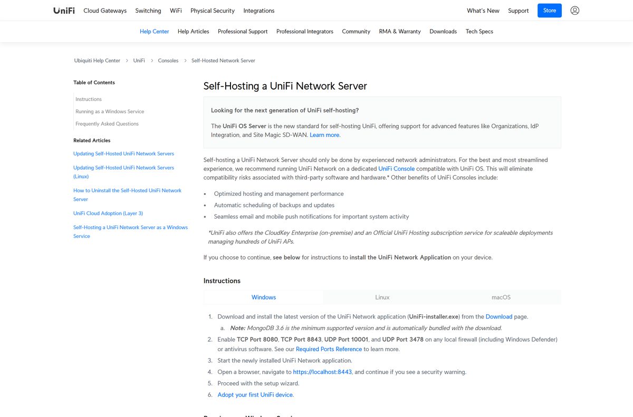Open Support link in header
Screen dimensions: 633x417
[519, 11]
